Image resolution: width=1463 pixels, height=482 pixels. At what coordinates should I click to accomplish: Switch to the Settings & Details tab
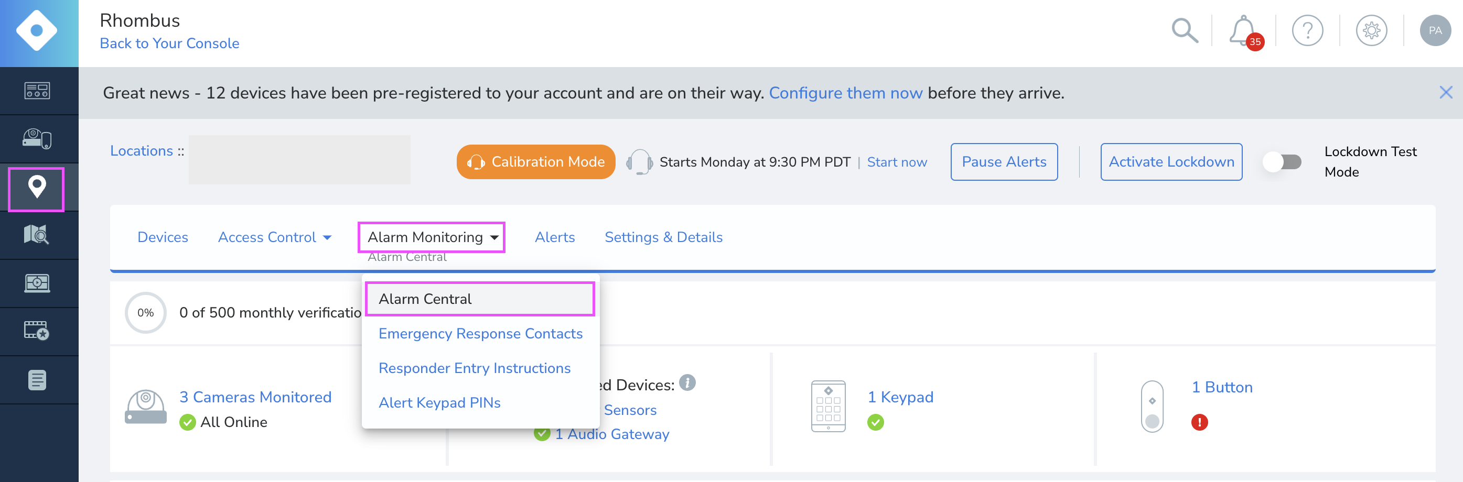pyautogui.click(x=663, y=237)
